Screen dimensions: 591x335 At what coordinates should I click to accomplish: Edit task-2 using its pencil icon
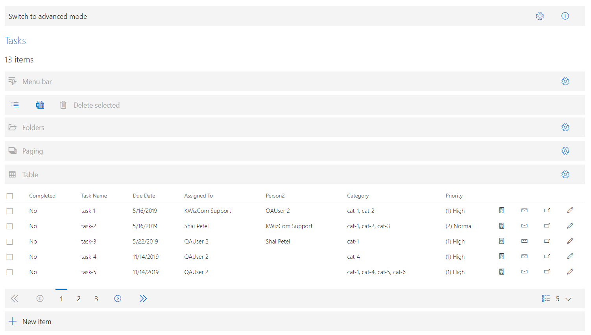[570, 225]
